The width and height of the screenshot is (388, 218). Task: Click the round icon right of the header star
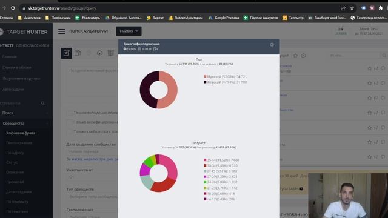pyautogui.click(x=303, y=56)
